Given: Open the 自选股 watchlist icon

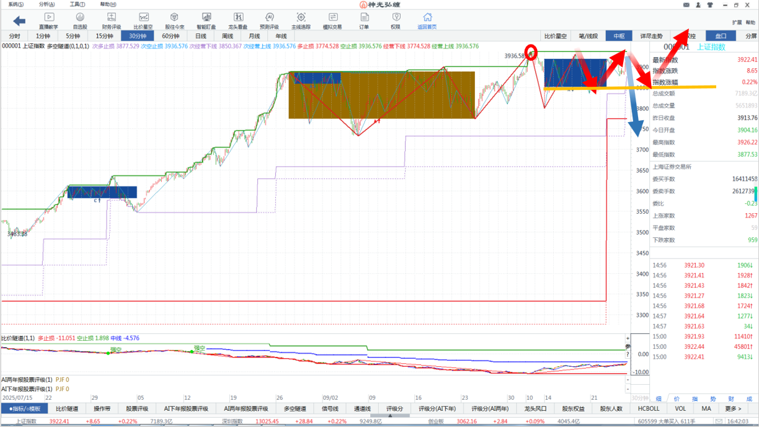Looking at the screenshot, I should click(x=80, y=20).
